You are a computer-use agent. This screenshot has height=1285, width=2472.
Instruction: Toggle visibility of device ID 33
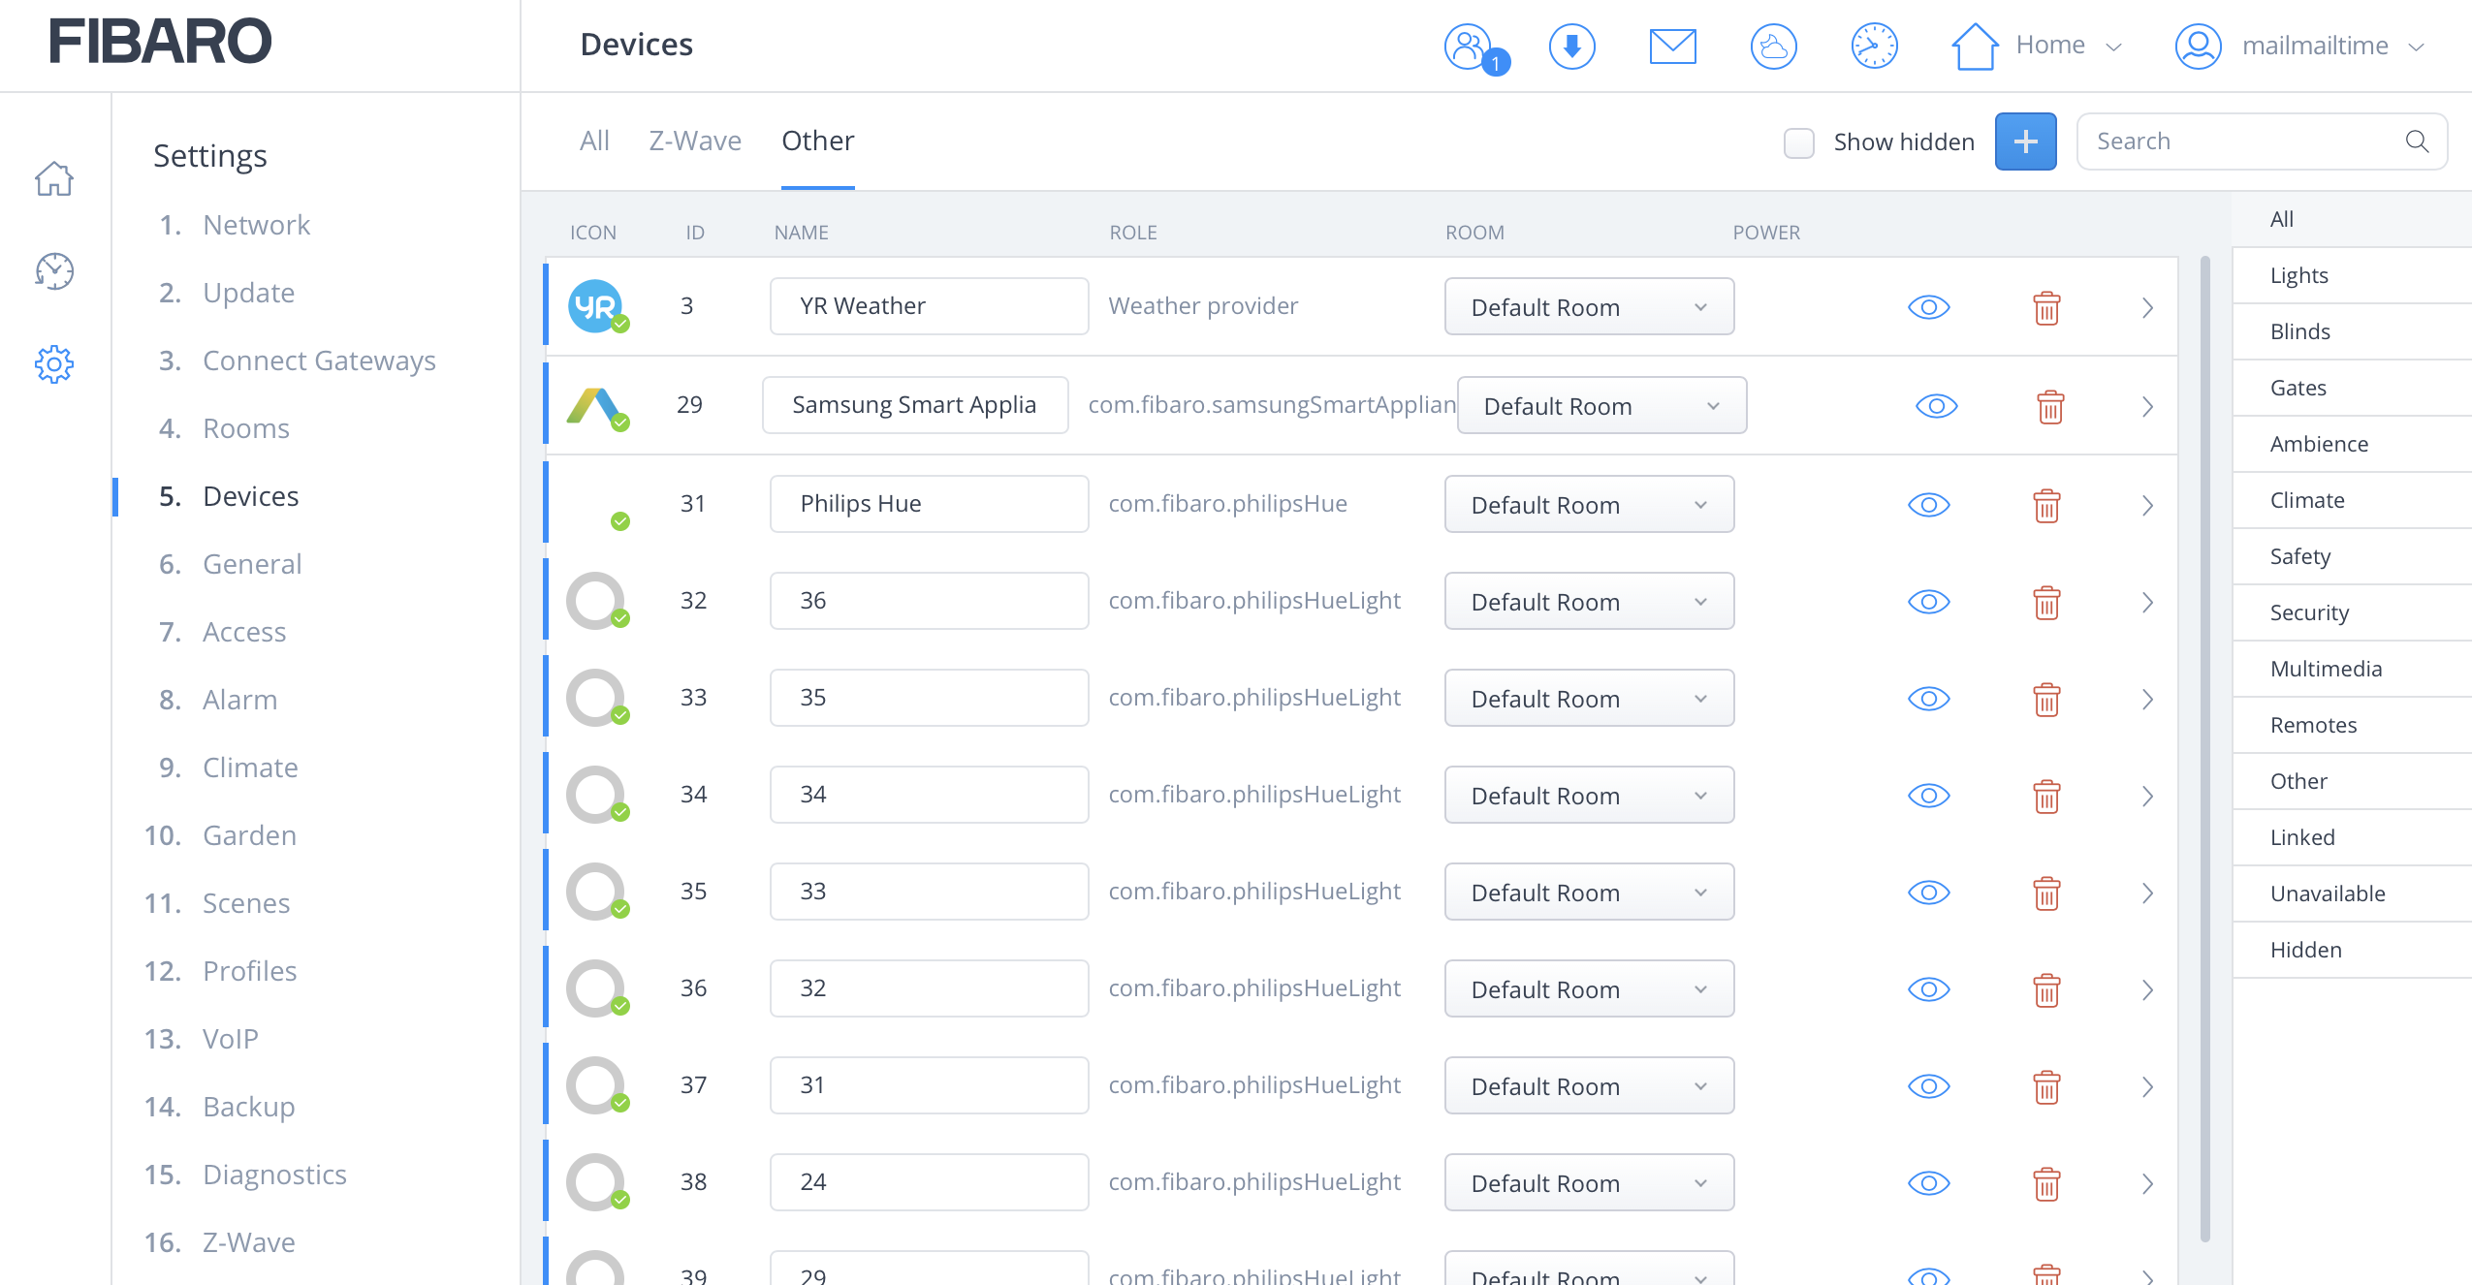[1929, 699]
